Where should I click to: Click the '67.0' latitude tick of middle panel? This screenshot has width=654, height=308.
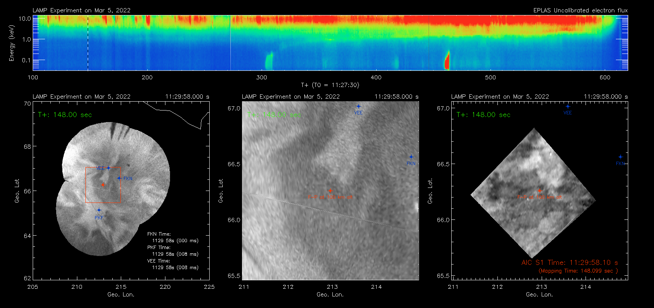[234, 109]
